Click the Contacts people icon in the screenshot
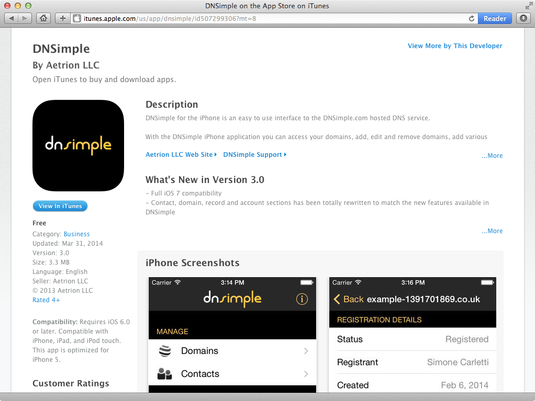This screenshot has width=535, height=401. point(164,374)
